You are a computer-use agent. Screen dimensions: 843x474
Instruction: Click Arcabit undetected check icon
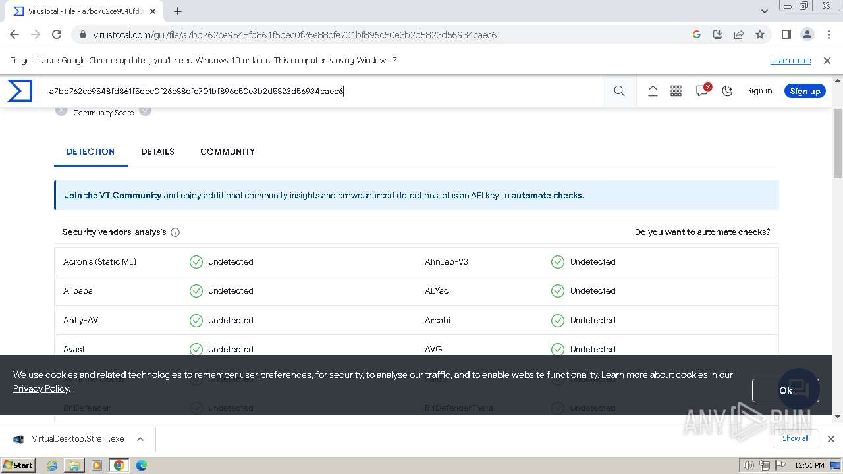557,321
